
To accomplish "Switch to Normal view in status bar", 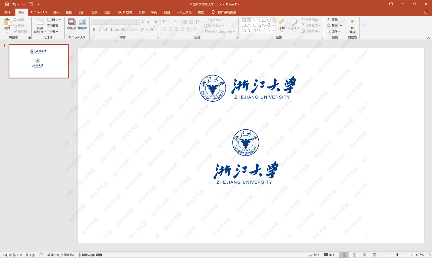I will (344, 255).
